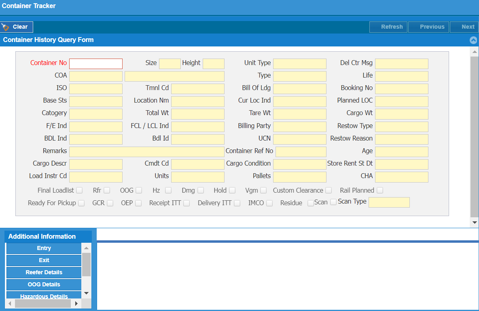Click the horizontal scroll right arrow
Image resolution: width=479 pixels, height=311 pixels.
click(x=77, y=303)
